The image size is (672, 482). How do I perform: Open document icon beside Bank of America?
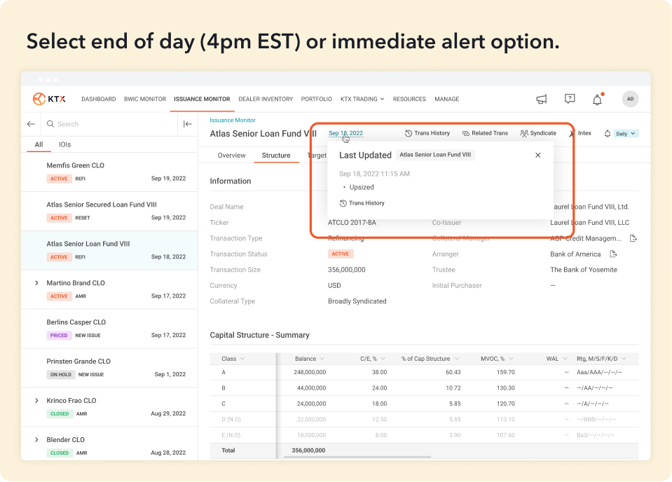pos(613,254)
